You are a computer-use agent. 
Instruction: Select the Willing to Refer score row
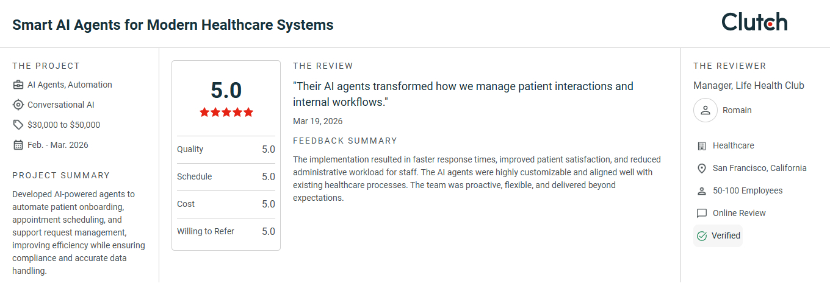226,231
